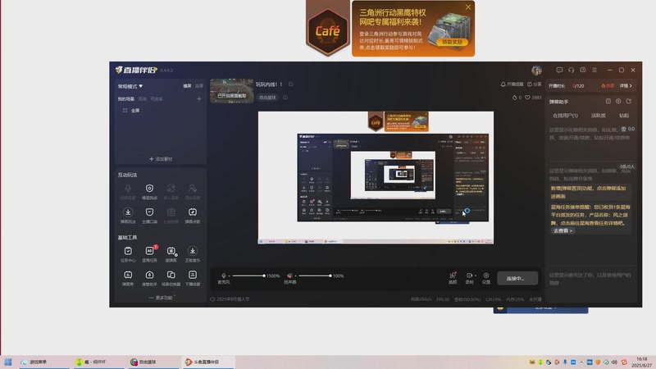
Task: Mute the speaker with the 扬声器 icon
Action: coord(289,276)
